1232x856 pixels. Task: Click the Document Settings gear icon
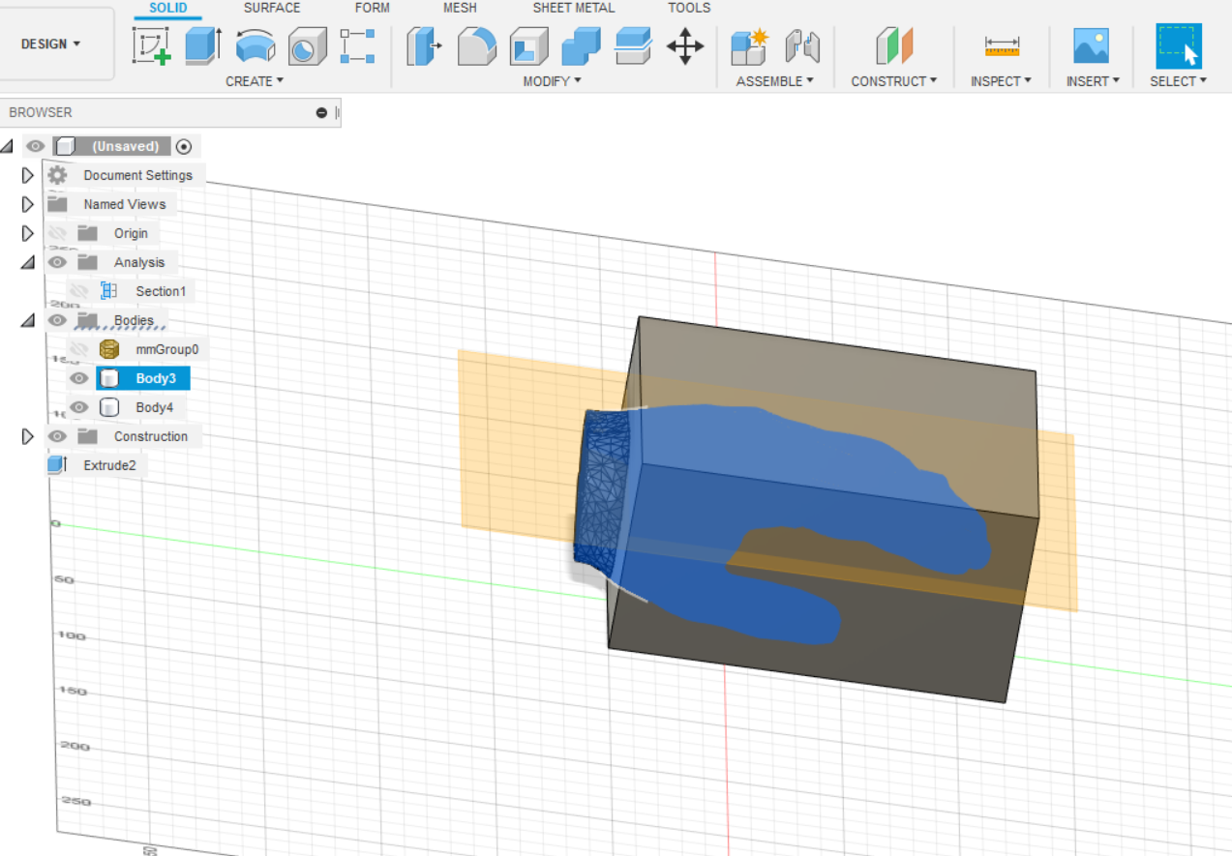pos(58,175)
